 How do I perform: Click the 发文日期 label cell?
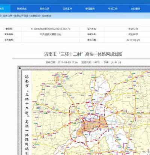(92, 40)
